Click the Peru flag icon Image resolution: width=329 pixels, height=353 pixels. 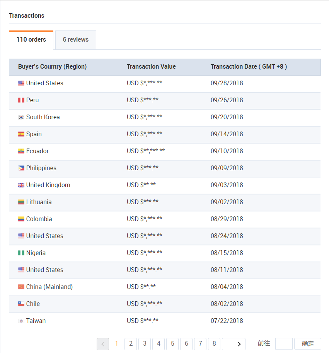click(x=21, y=100)
